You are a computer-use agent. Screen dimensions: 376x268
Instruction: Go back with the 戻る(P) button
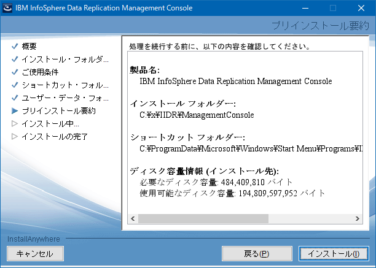(257, 253)
